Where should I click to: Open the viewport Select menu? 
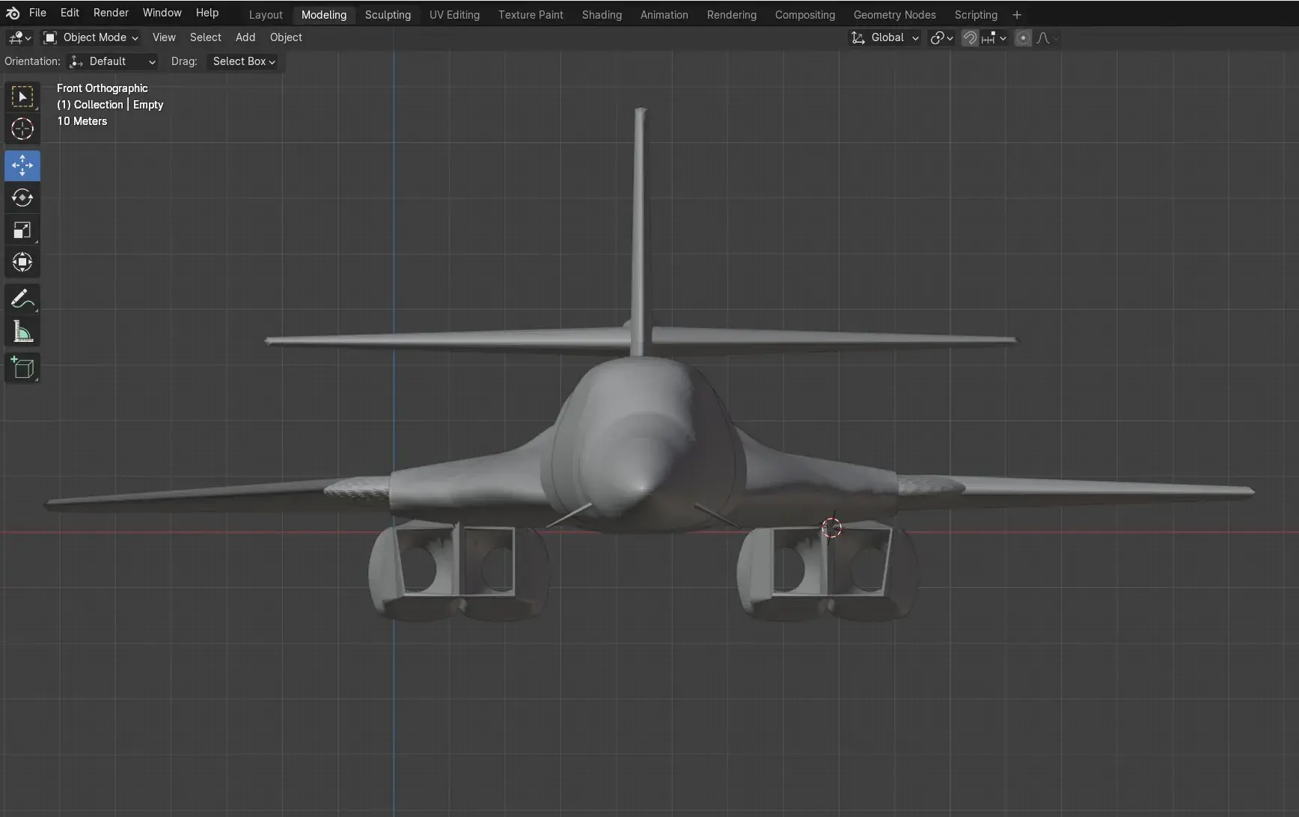pos(205,37)
